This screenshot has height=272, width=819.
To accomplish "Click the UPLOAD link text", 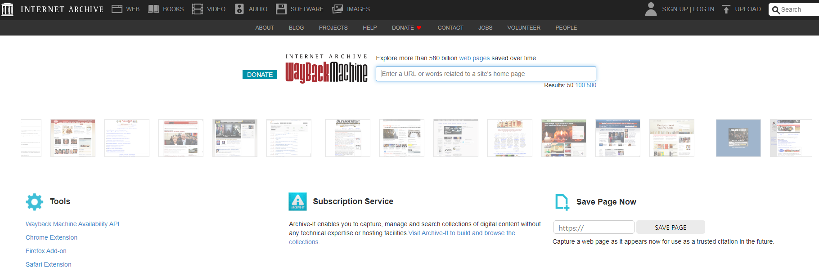I will click(x=748, y=9).
